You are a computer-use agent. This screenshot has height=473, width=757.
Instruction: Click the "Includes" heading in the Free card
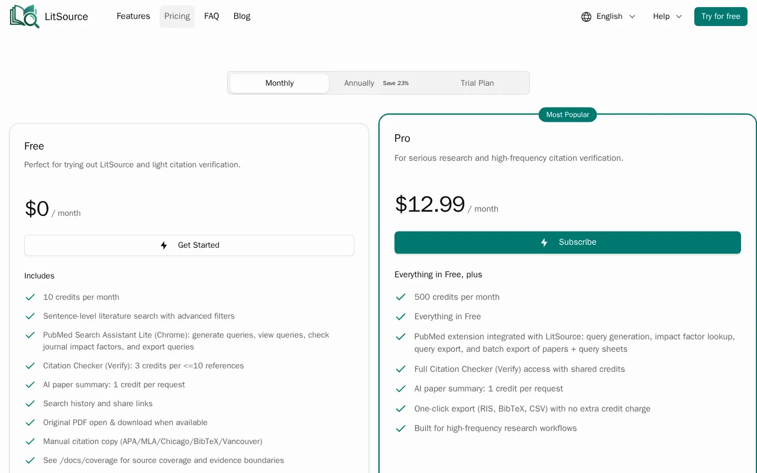(39, 276)
